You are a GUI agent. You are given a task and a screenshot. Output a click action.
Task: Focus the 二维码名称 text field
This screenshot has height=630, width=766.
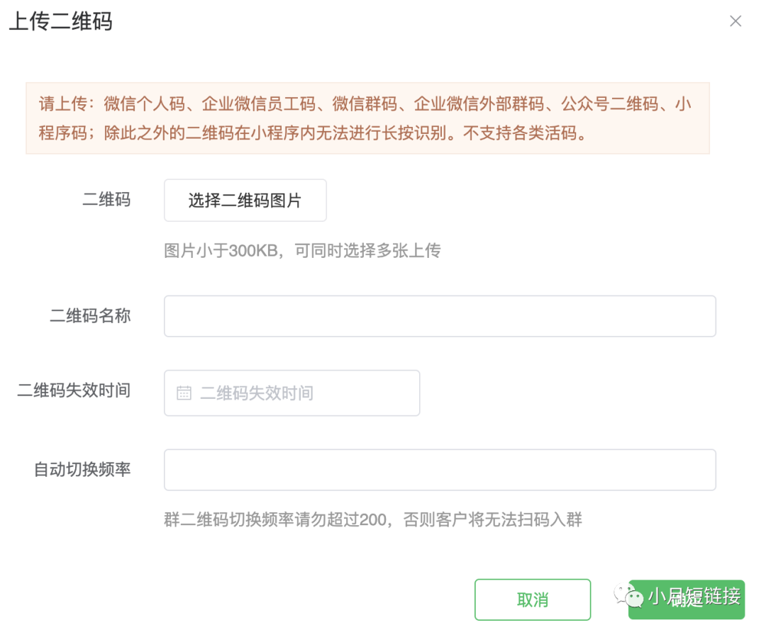coord(440,316)
